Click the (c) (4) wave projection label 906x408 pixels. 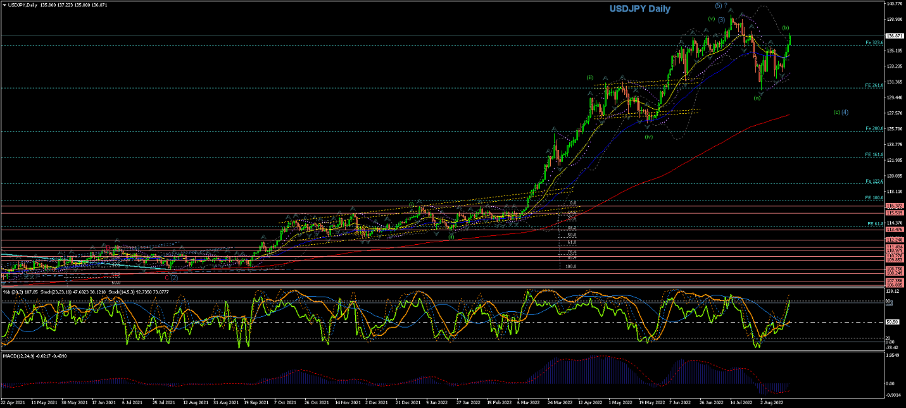tap(841, 112)
